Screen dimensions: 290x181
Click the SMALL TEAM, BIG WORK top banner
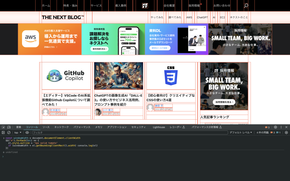(x=240, y=39)
